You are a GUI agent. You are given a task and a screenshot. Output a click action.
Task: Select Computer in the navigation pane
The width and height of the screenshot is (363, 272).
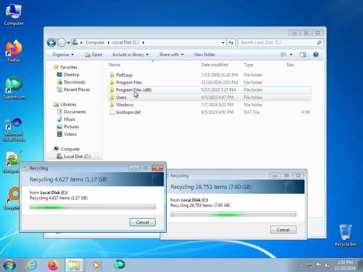click(67, 149)
